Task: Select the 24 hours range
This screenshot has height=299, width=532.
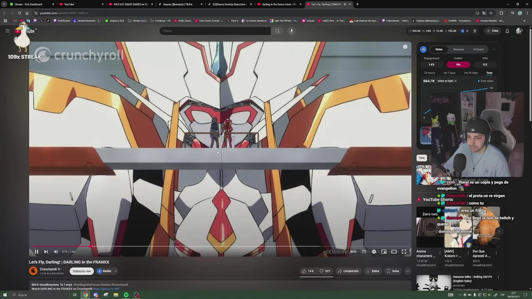Action: 429,73
